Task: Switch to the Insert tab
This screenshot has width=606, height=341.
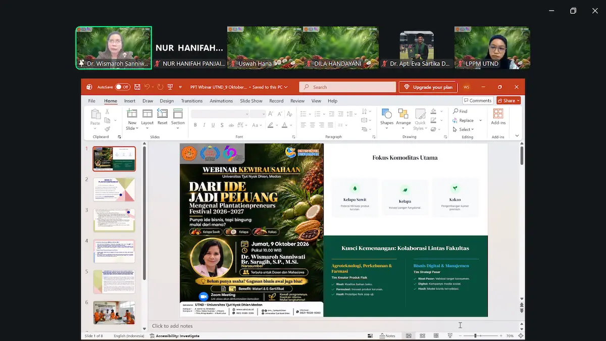Action: pyautogui.click(x=130, y=101)
